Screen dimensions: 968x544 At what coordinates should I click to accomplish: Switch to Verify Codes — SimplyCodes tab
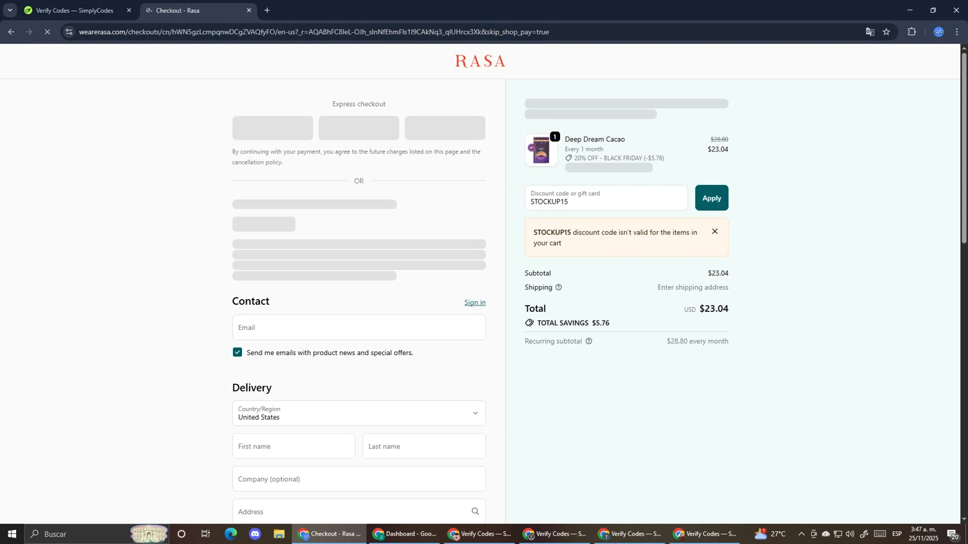pos(77,10)
